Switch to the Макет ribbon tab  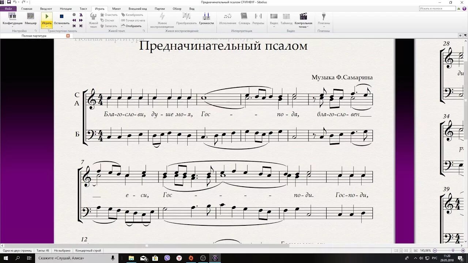click(x=117, y=8)
